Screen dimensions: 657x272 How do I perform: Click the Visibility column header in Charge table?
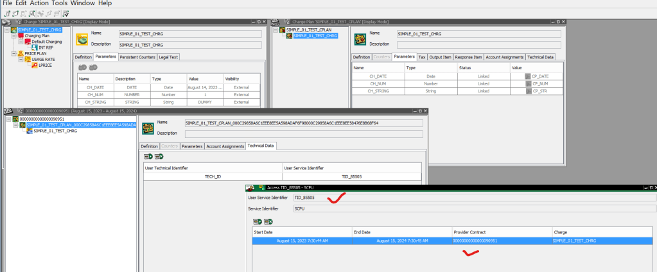click(x=241, y=79)
